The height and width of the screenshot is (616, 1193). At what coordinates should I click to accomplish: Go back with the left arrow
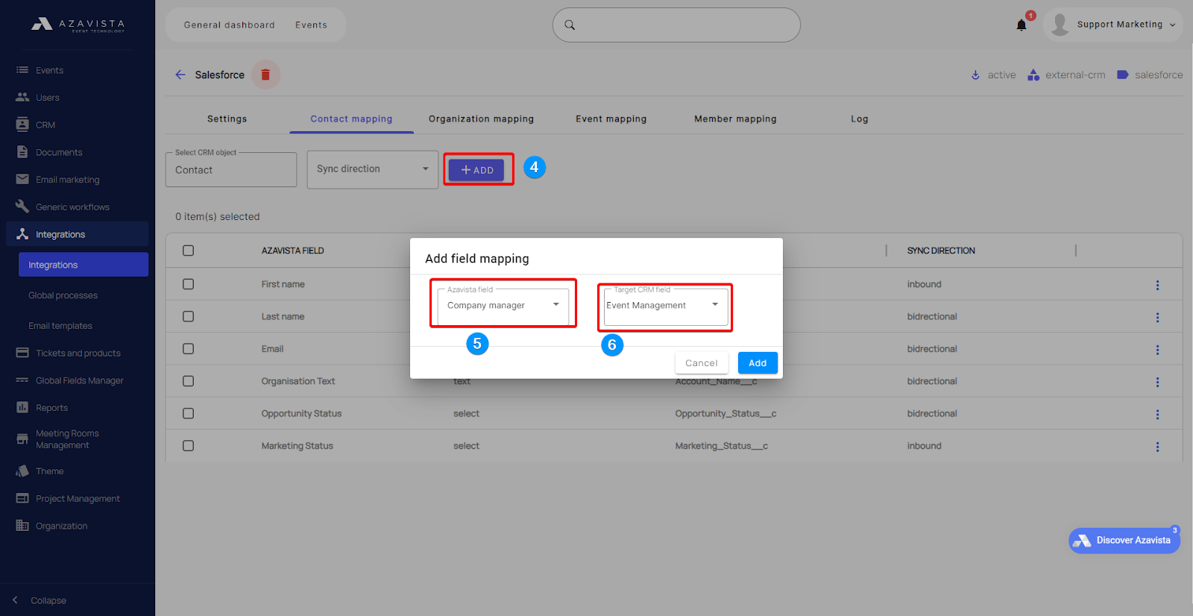click(x=180, y=75)
